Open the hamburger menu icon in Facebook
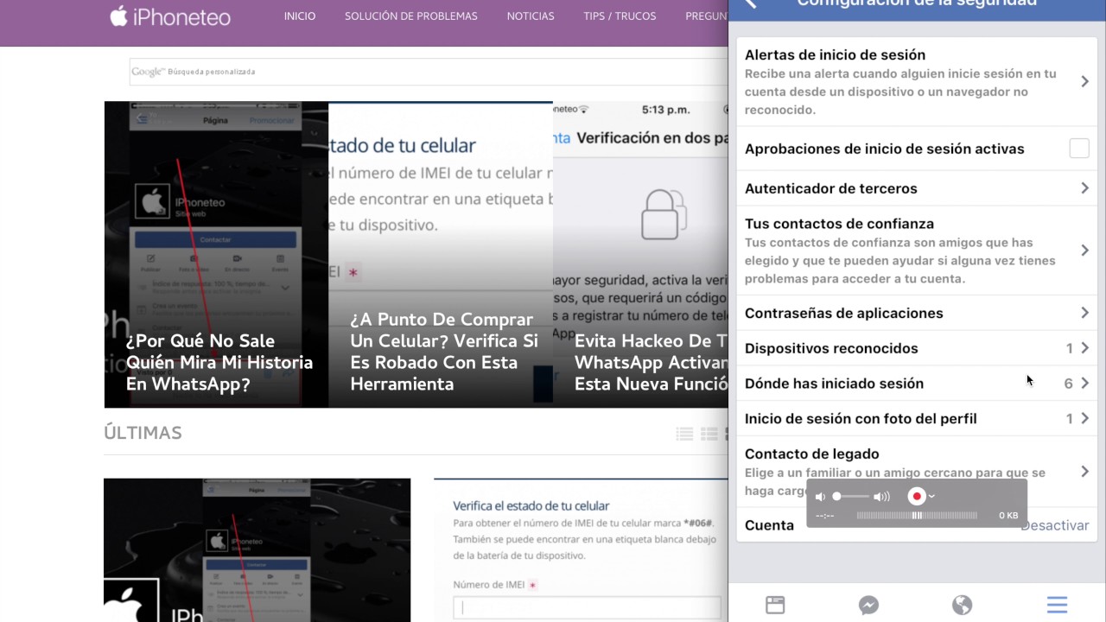The height and width of the screenshot is (622, 1106). pyautogui.click(x=1057, y=605)
